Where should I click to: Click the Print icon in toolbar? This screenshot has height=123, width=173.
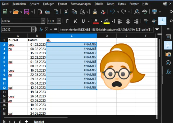tap(48, 12)
